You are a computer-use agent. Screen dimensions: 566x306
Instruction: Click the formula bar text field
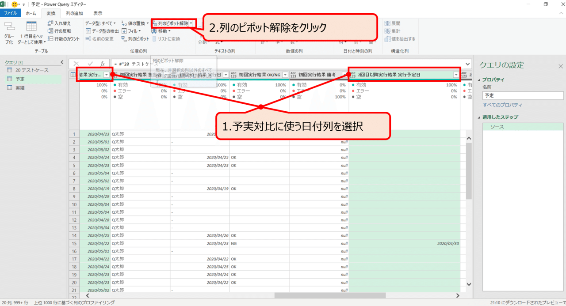287,64
